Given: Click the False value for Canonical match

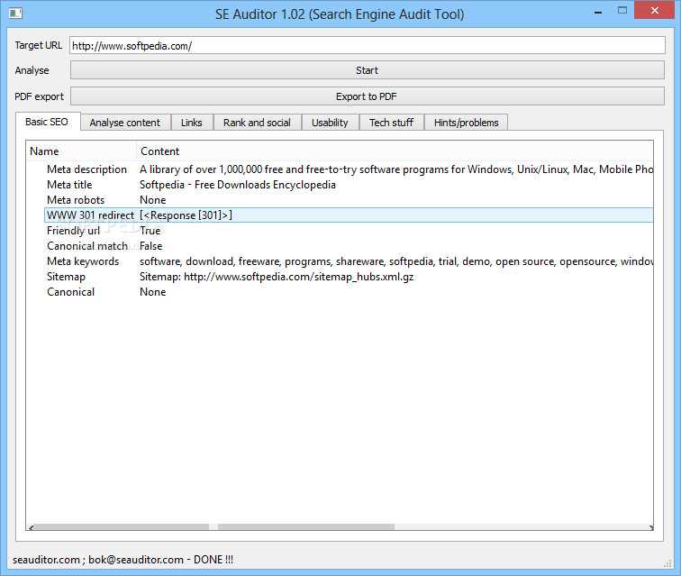Looking at the screenshot, I should [150, 246].
